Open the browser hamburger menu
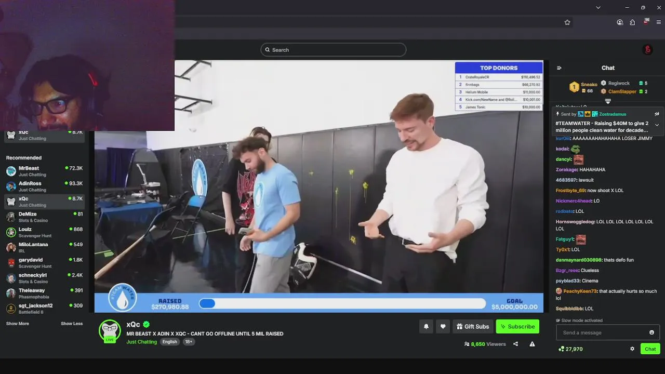The width and height of the screenshot is (665, 374). [659, 22]
